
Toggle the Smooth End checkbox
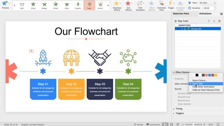click(x=176, y=97)
